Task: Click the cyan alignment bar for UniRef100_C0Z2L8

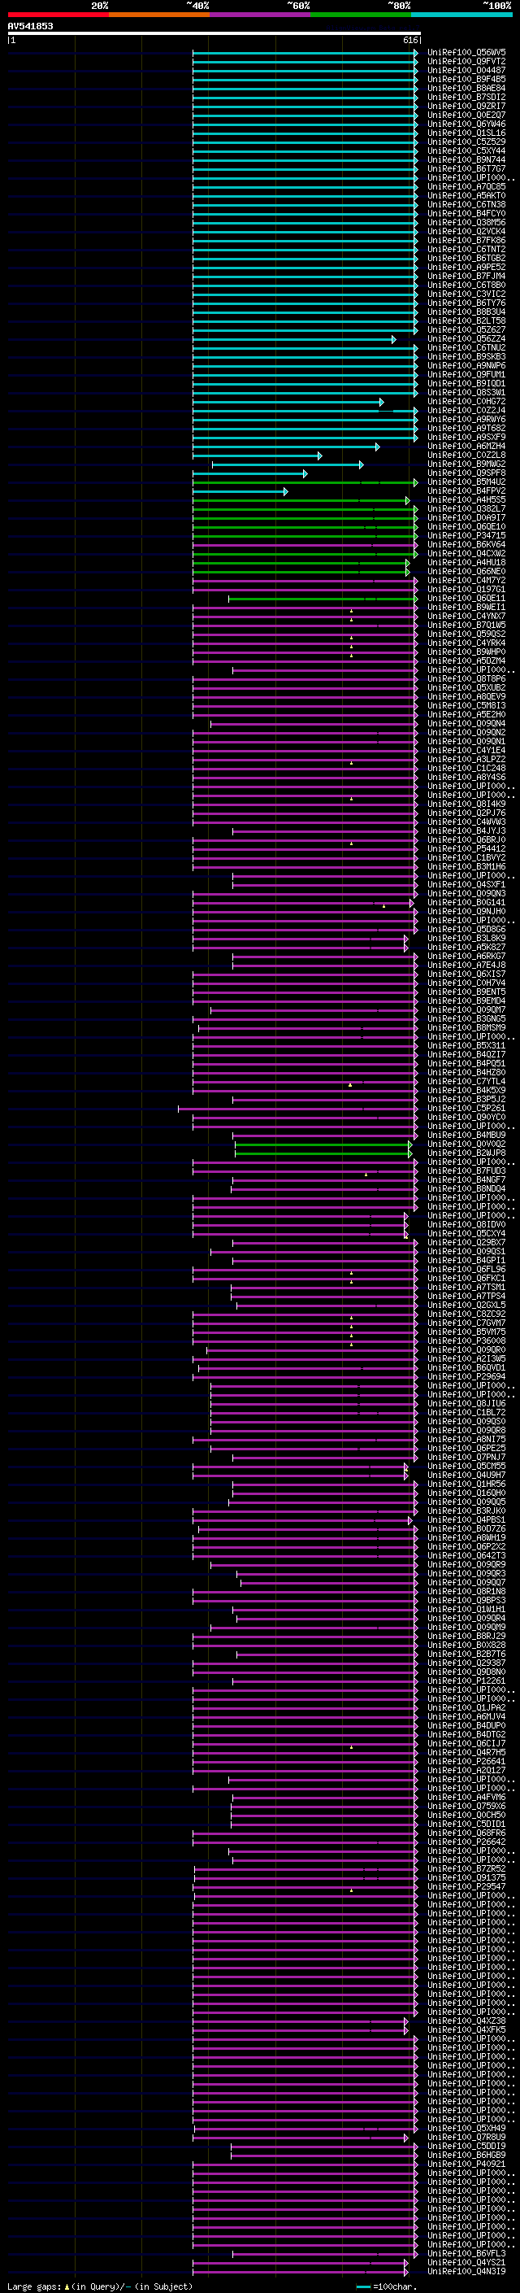Action: (x=257, y=456)
